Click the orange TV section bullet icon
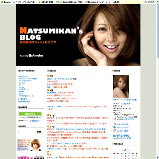The image size is (159, 159). (x=48, y=115)
